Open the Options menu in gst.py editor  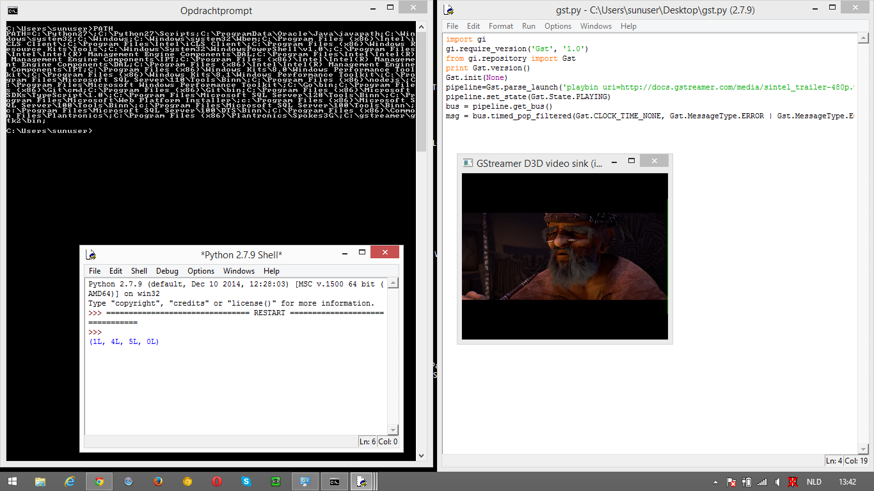point(558,26)
